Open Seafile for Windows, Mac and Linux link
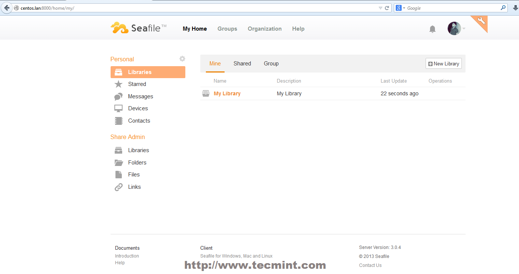519x274 pixels. coord(237,256)
